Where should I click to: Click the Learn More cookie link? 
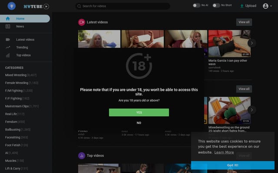click(224, 152)
